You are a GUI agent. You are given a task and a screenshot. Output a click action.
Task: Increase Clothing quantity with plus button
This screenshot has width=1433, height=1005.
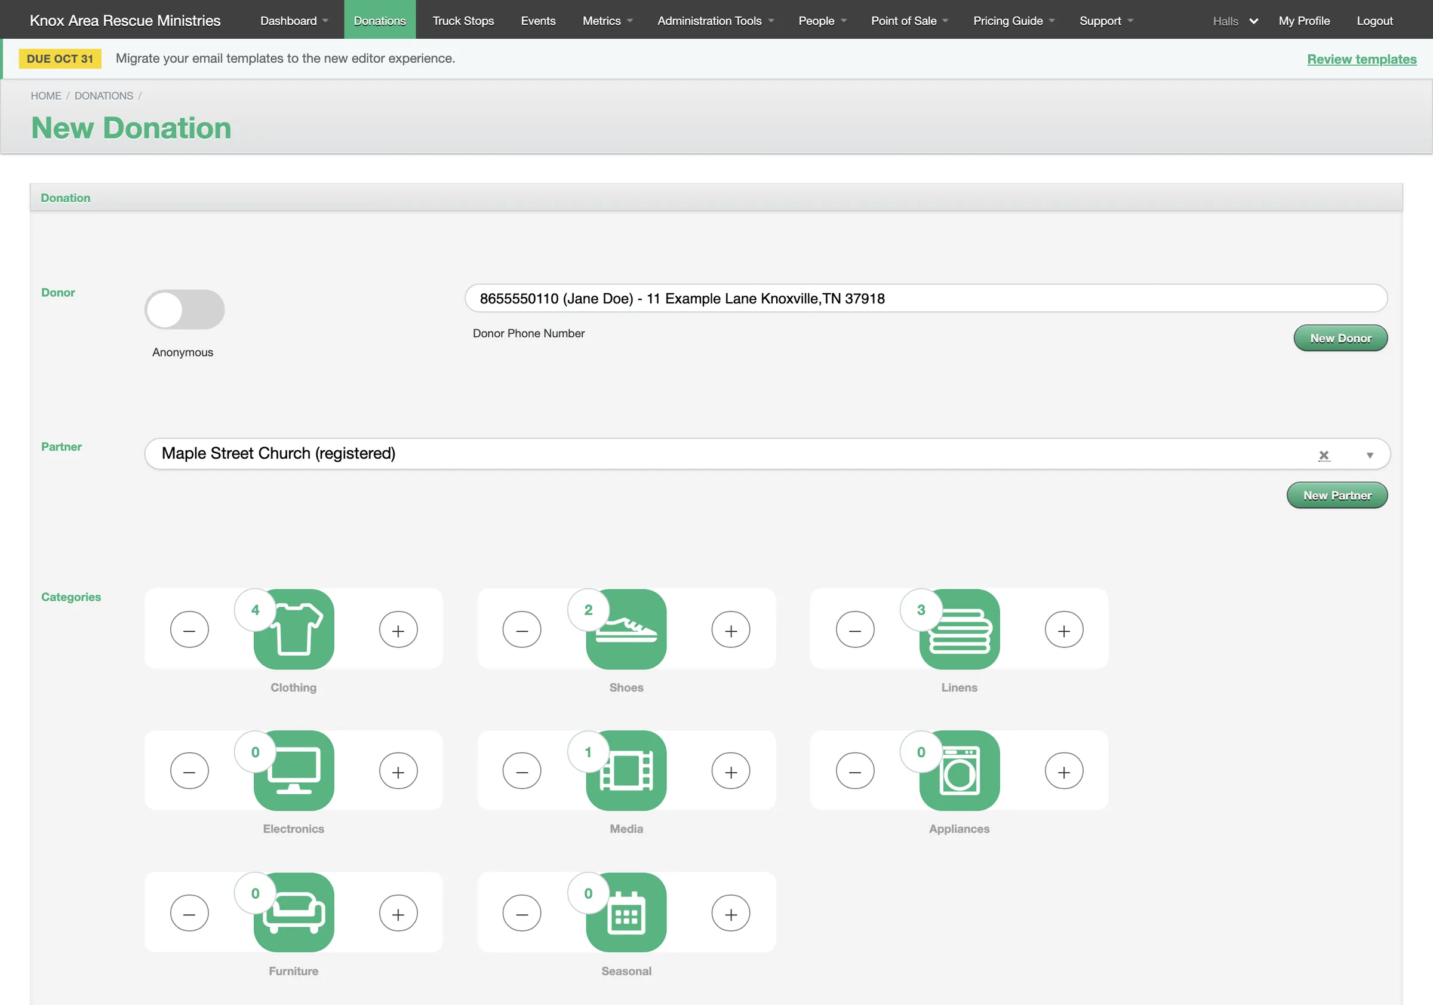pos(398,630)
